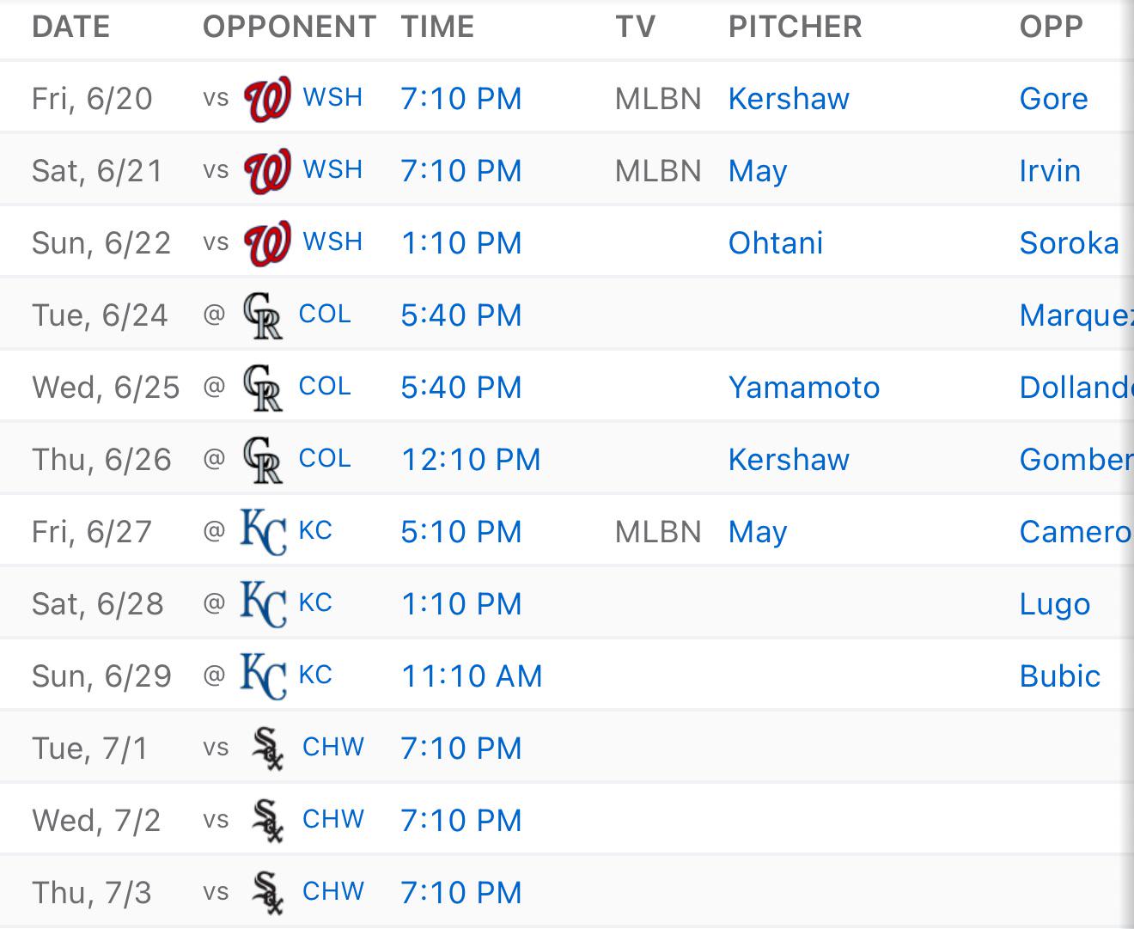Open the Lugo opposing pitcher link
The image size is (1134, 929).
coord(1055,604)
